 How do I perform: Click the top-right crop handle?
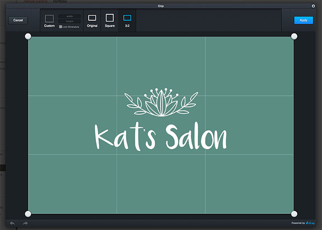294,36
